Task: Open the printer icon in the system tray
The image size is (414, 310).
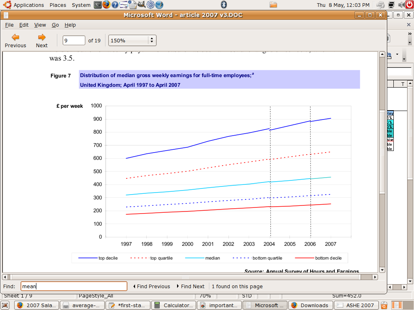Action: tap(380, 5)
